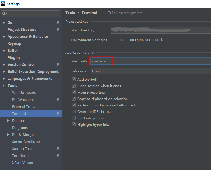Screen dimensions: 211x170
Task: Click the project-level icon beside Project Structure
Action: pyautogui.click(x=58, y=30)
